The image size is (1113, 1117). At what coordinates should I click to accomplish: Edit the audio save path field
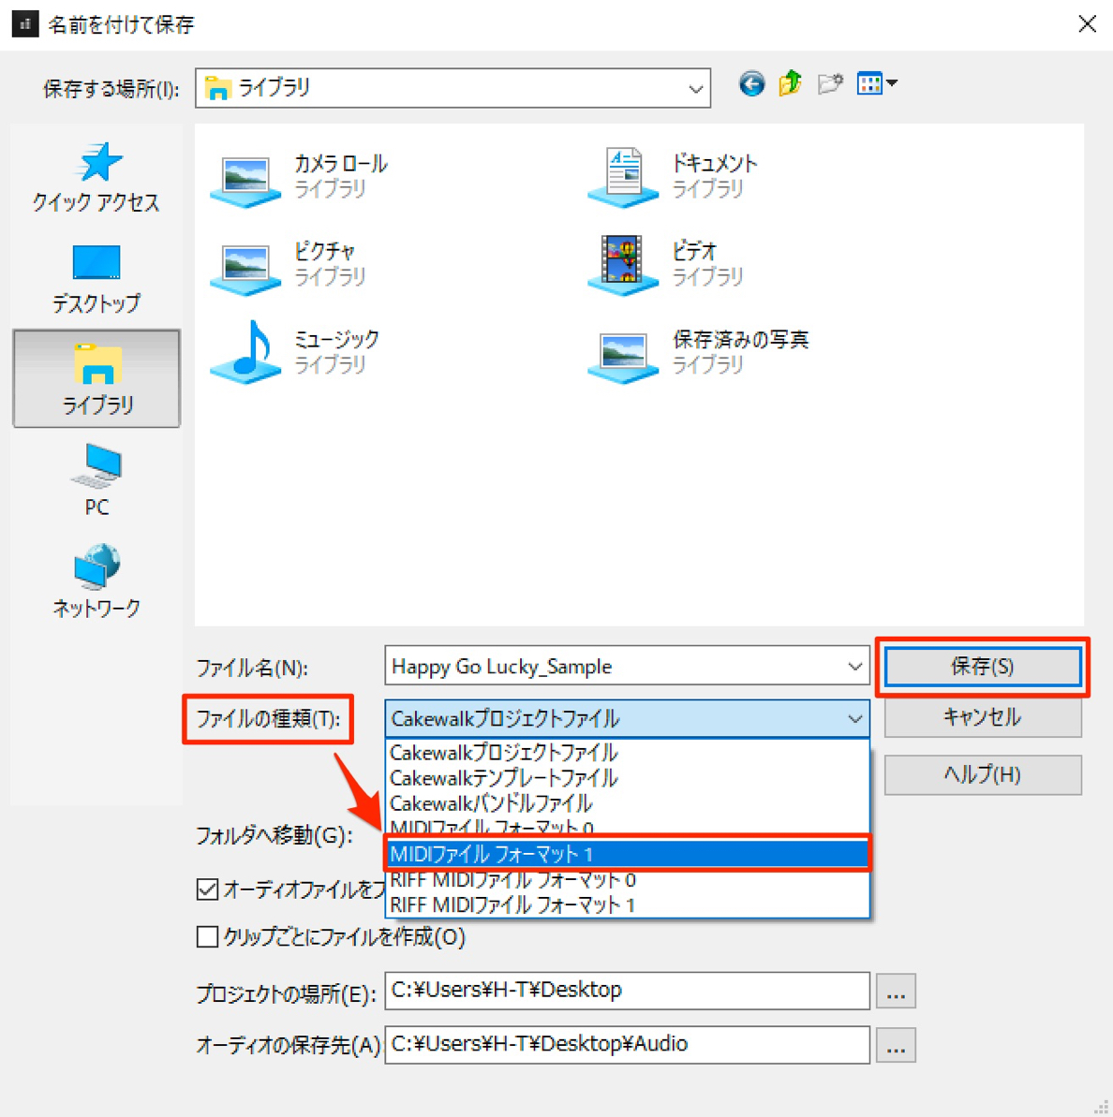628,1044
